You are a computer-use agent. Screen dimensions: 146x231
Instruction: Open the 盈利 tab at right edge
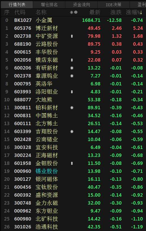pos(138,5)
